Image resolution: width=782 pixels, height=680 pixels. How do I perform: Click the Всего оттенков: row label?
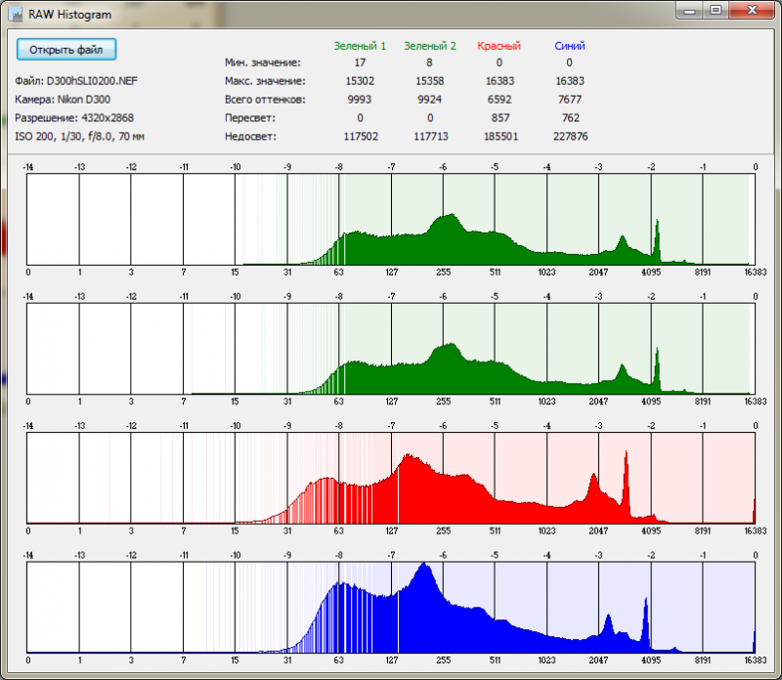pyautogui.click(x=265, y=100)
